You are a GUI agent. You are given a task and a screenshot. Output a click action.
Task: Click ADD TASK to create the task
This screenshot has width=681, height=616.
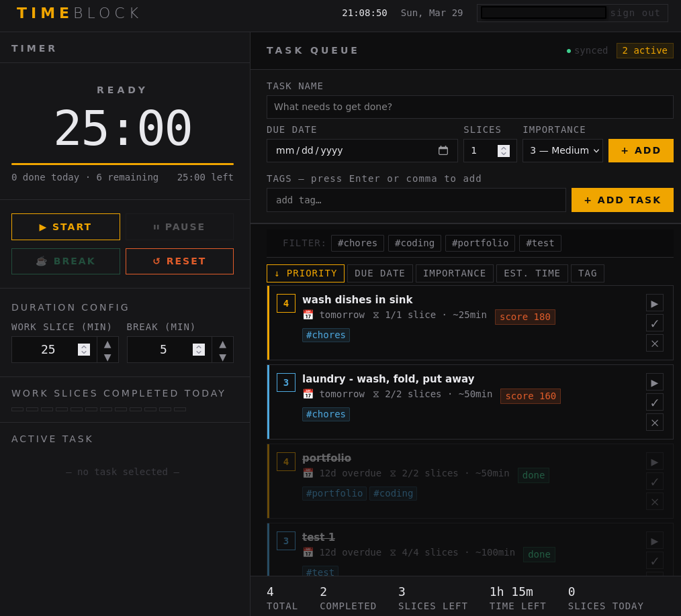pyautogui.click(x=622, y=199)
